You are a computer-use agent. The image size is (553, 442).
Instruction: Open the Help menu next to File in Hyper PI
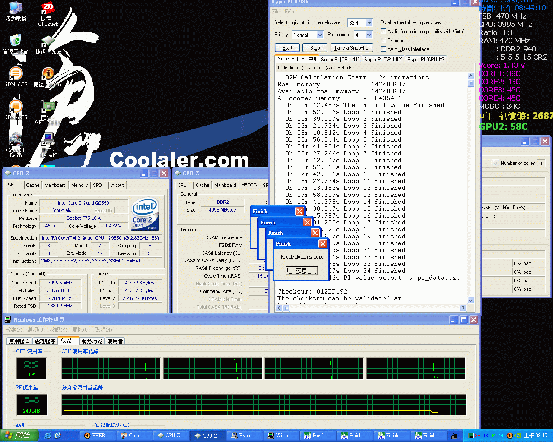coord(289,12)
